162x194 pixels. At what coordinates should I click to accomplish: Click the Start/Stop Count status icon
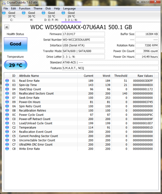[7, 89]
